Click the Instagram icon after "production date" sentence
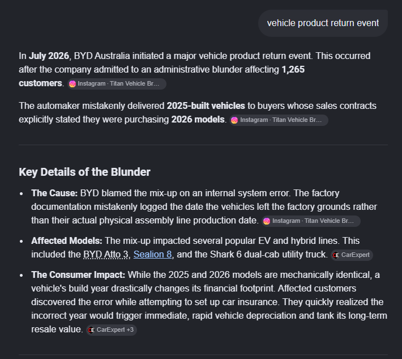402x359 pixels. (x=267, y=221)
